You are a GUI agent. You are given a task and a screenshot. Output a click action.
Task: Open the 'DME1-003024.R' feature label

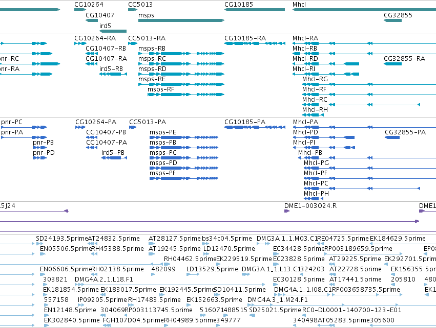click(x=310, y=206)
